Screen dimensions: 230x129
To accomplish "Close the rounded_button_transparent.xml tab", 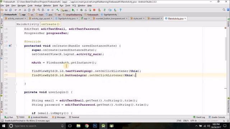I will 127,18.
